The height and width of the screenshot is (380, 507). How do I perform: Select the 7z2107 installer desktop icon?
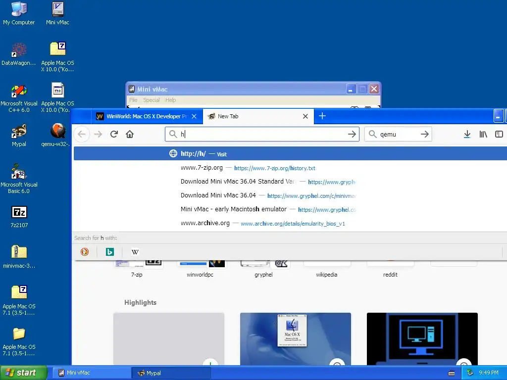pos(19,217)
